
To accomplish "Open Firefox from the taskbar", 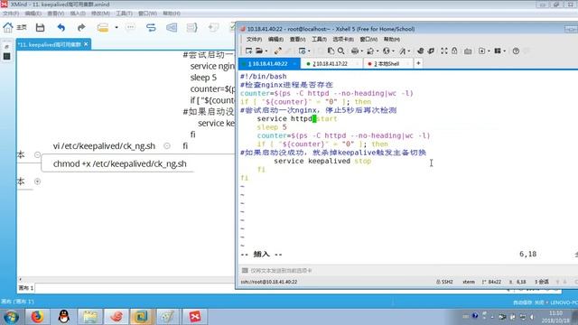I will [x=37, y=317].
